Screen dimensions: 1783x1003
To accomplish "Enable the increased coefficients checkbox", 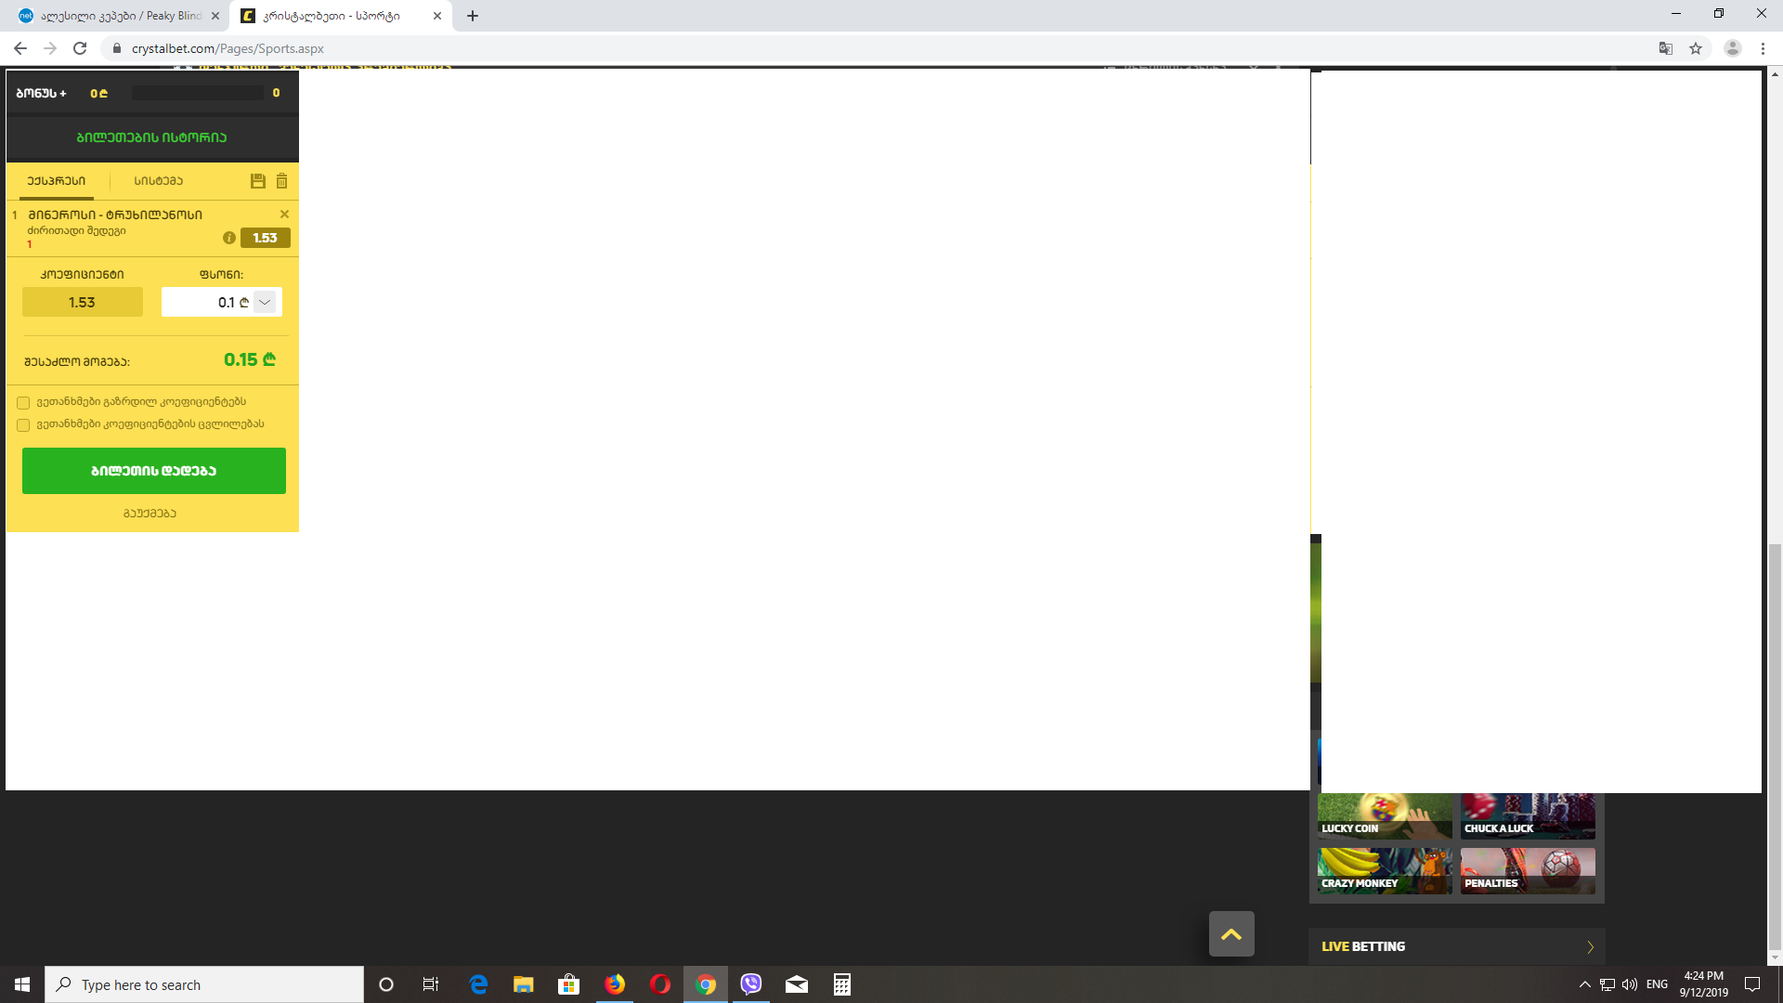I will coord(23,402).
